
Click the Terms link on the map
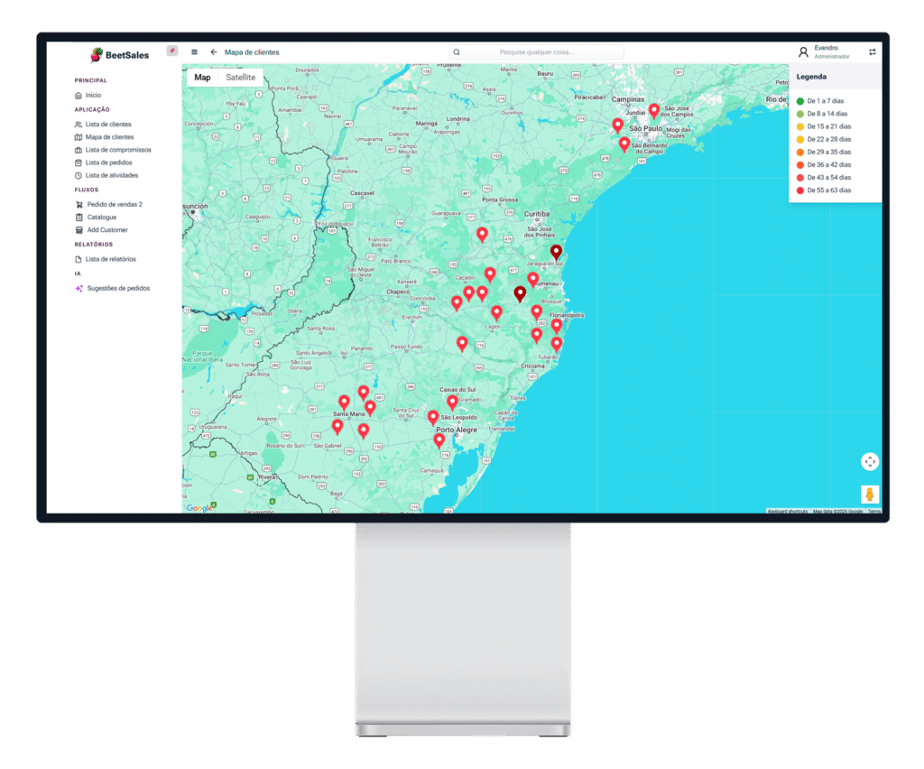tap(874, 512)
